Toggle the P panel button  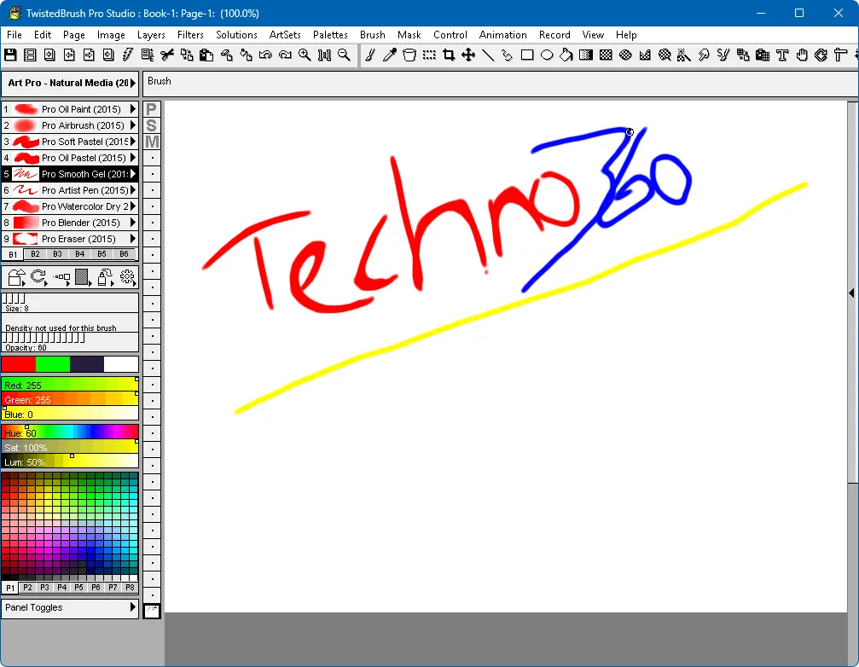coord(152,108)
